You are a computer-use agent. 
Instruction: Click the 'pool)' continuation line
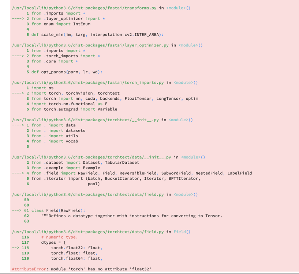94,184
